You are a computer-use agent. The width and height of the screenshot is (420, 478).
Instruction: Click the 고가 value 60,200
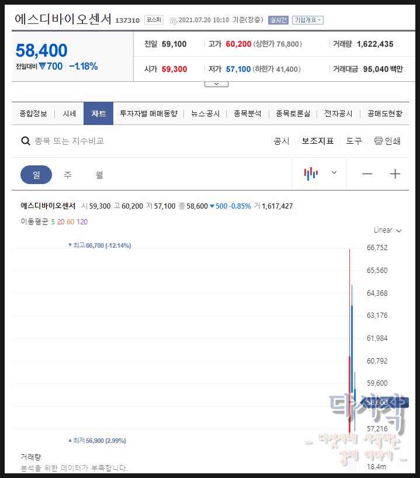tap(238, 44)
